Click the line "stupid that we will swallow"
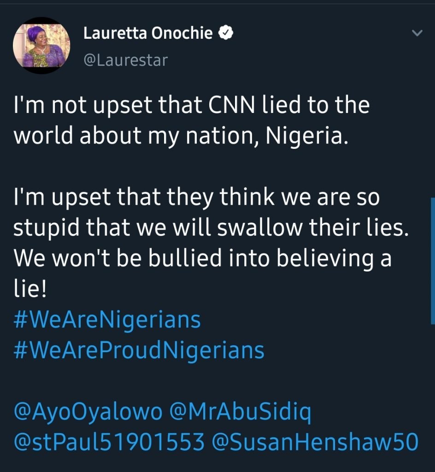435x472 pixels. [x=211, y=229]
